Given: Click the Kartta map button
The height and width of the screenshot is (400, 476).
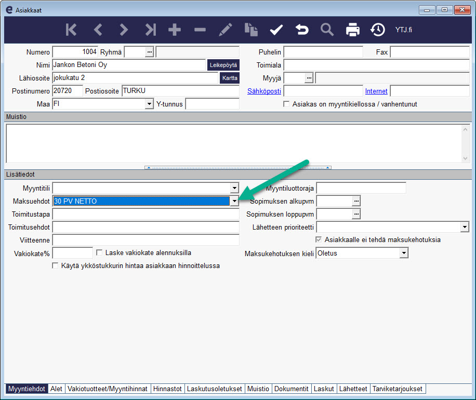Looking at the screenshot, I should (x=230, y=78).
